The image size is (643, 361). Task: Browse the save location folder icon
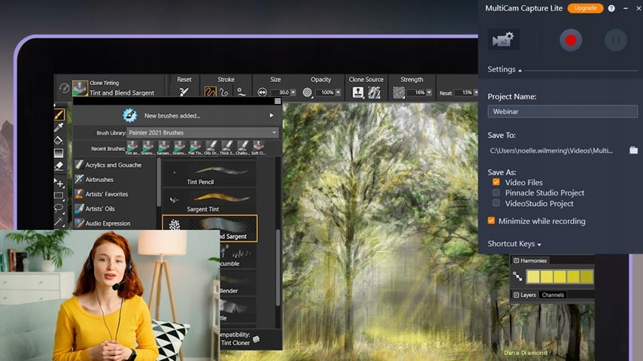tap(633, 150)
